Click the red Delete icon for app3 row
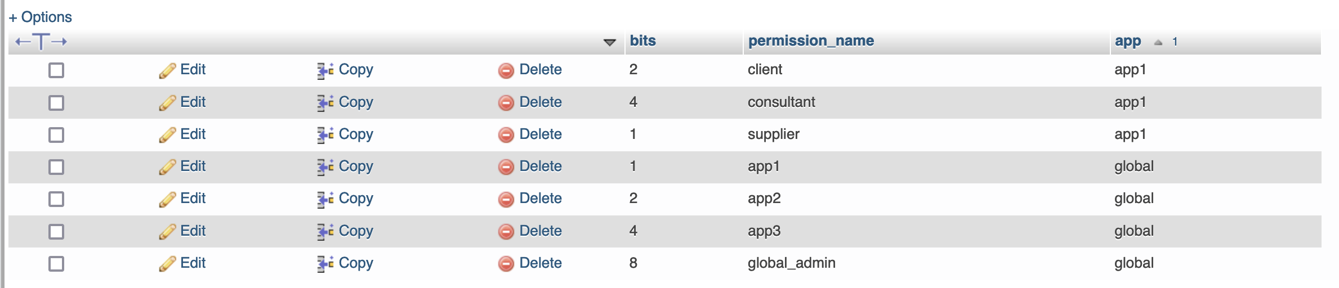 tap(506, 232)
